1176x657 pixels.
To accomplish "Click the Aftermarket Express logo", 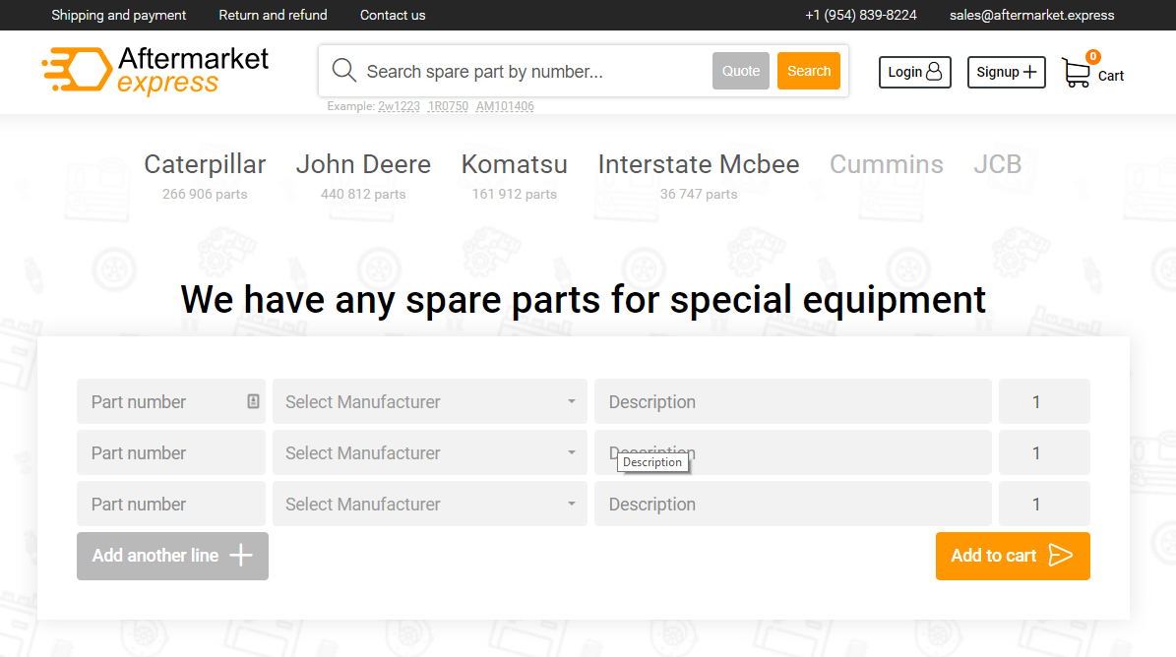I will click(155, 71).
